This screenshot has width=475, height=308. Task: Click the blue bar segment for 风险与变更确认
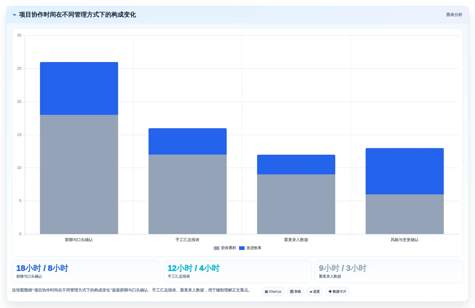click(x=405, y=171)
